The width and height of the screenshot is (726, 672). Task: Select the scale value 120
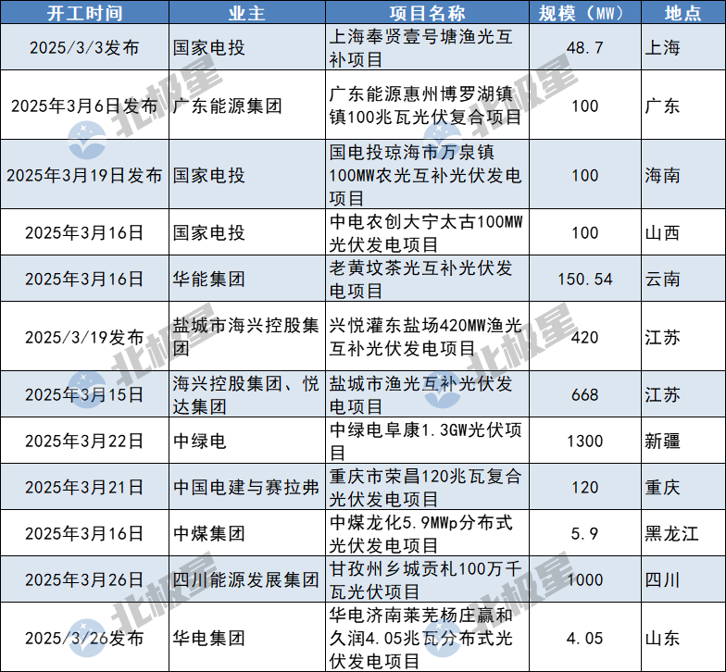pos(585,487)
